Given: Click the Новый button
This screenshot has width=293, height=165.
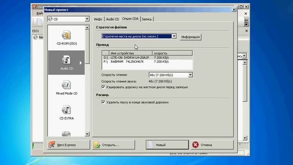Looking at the screenshot, I should [167, 145].
